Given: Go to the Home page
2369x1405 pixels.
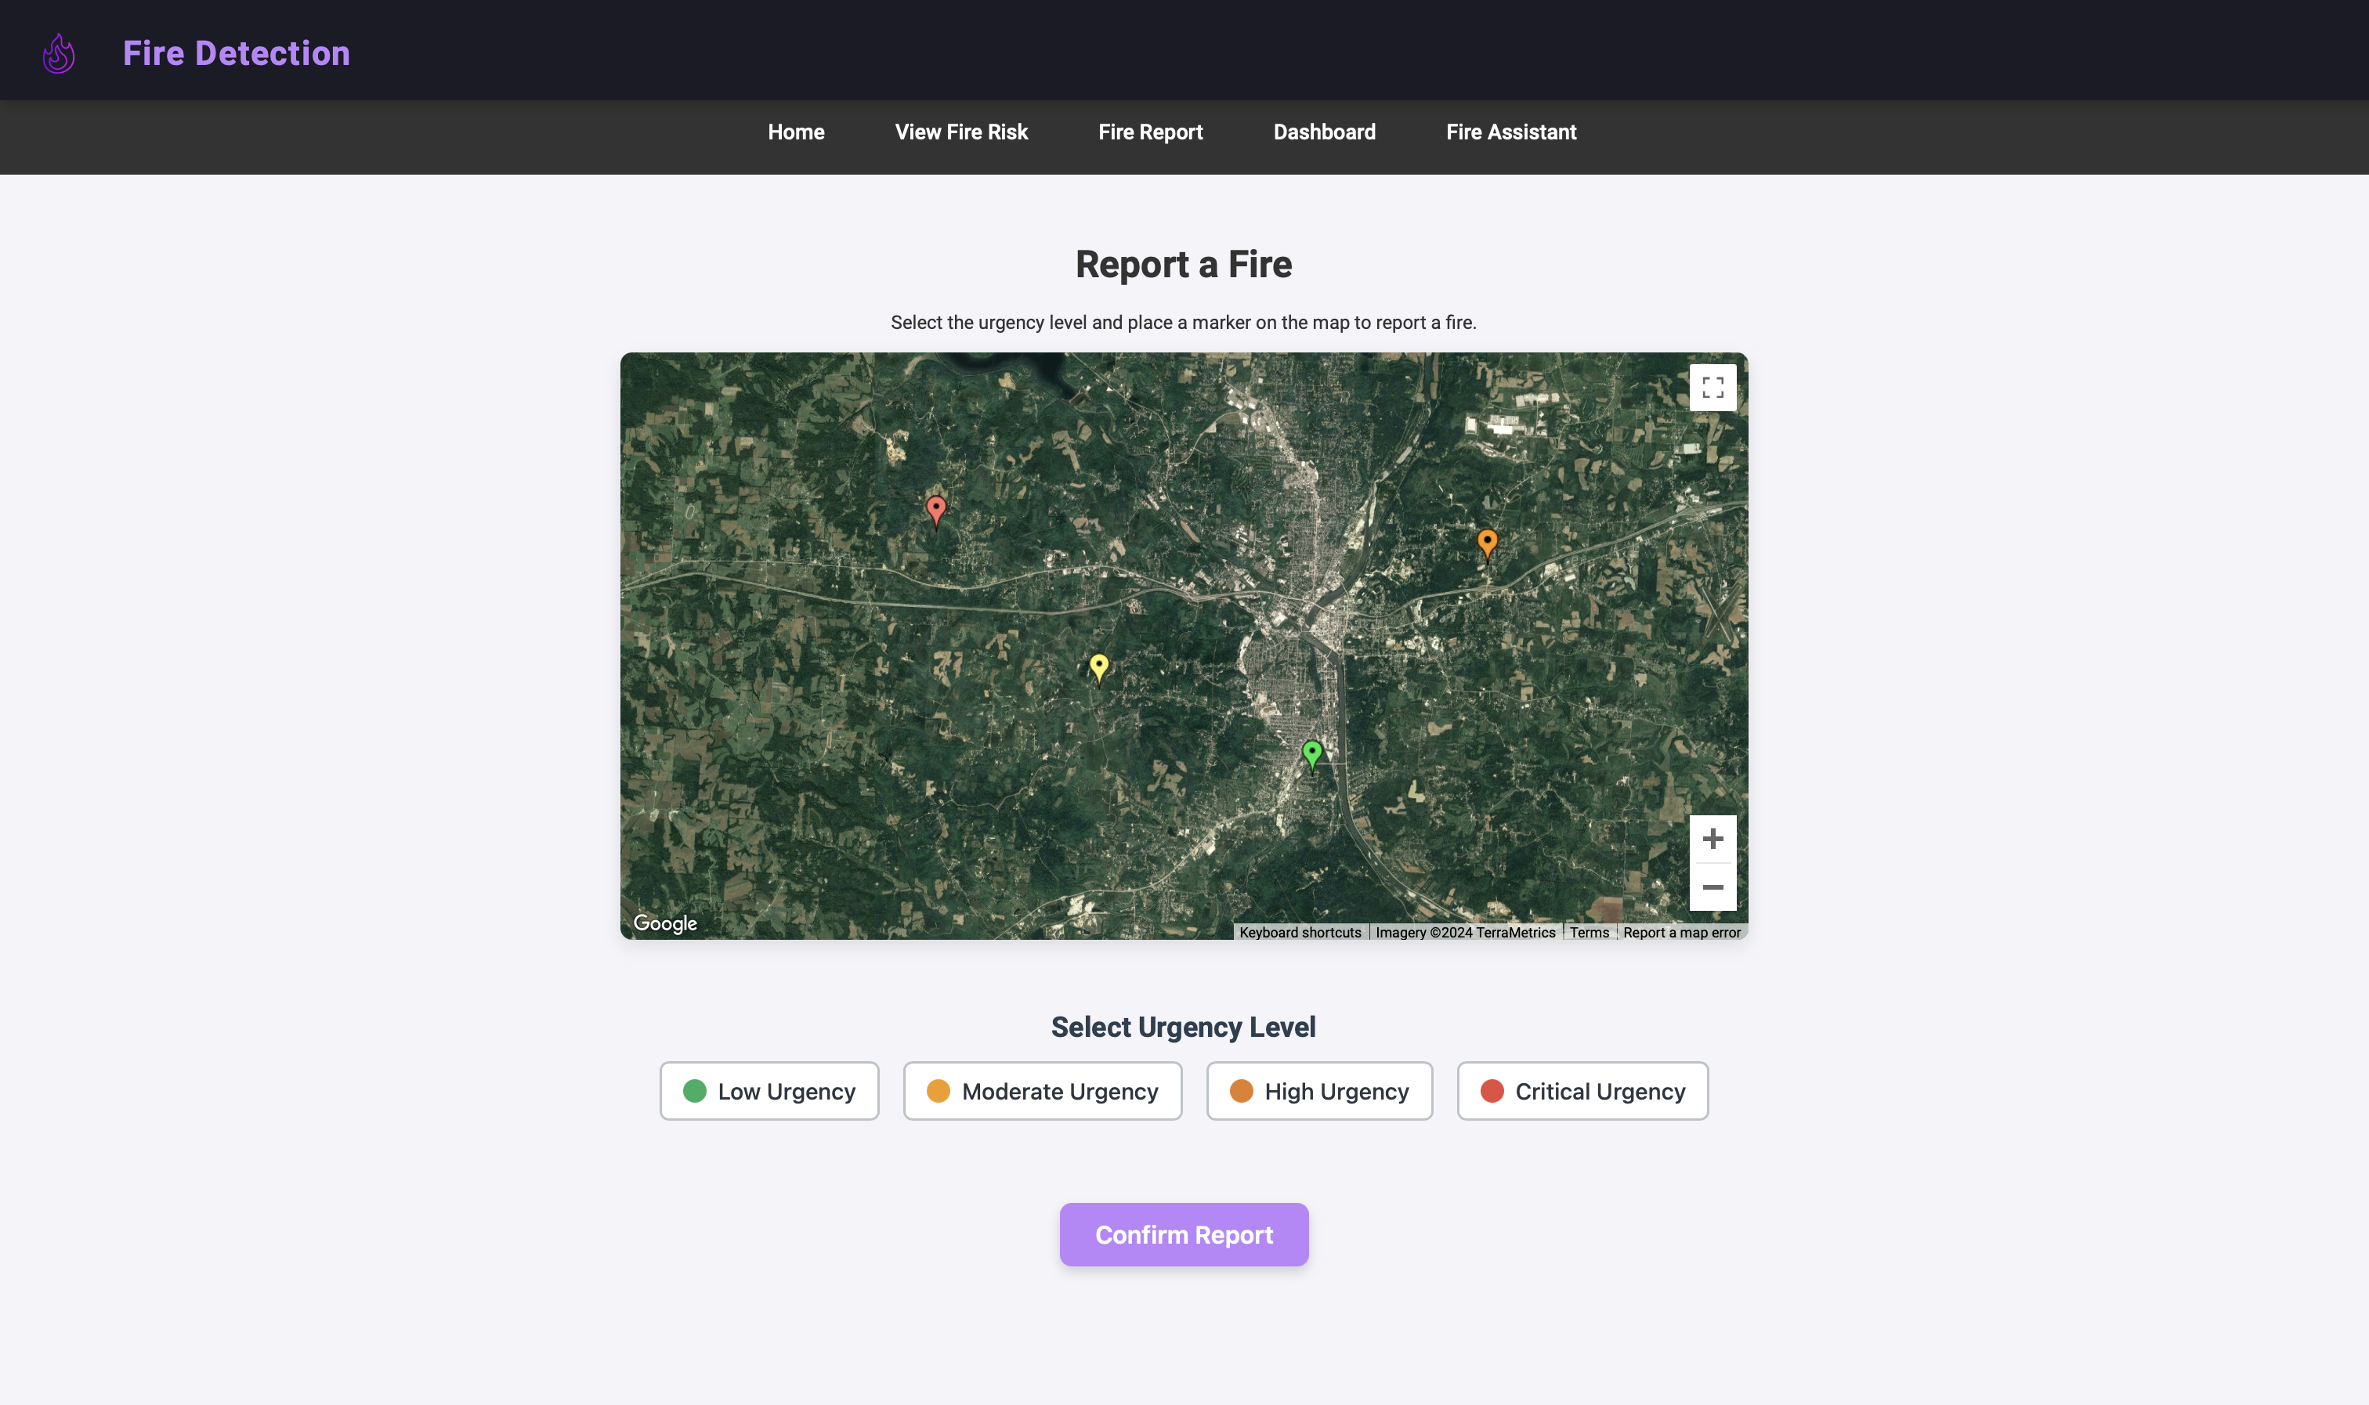Looking at the screenshot, I should point(795,132).
